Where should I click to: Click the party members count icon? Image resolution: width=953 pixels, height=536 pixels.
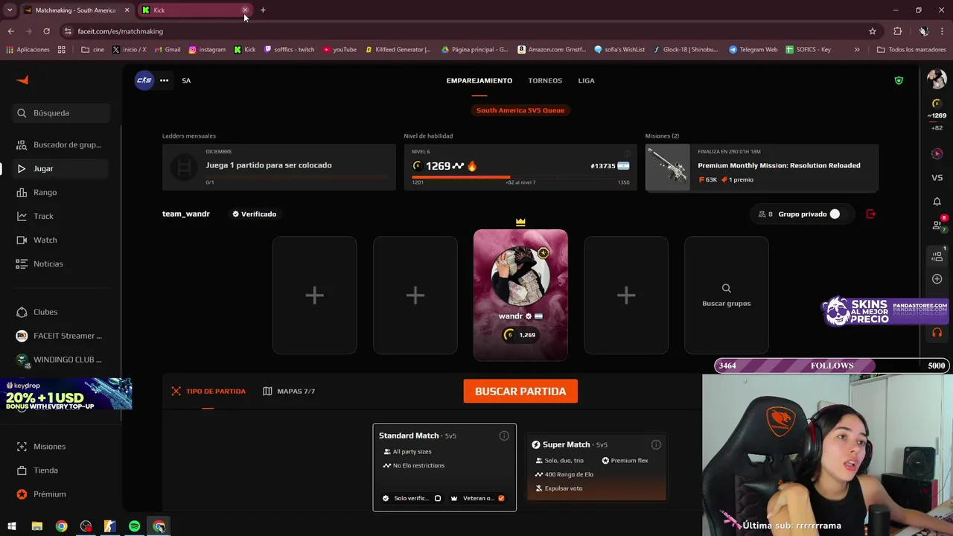click(x=765, y=214)
